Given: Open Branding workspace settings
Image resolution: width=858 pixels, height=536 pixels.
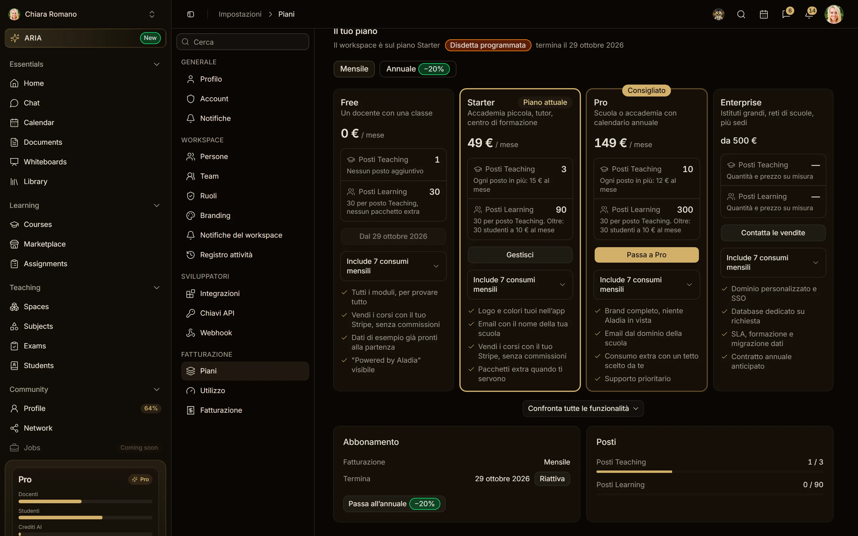Looking at the screenshot, I should [245, 216].
